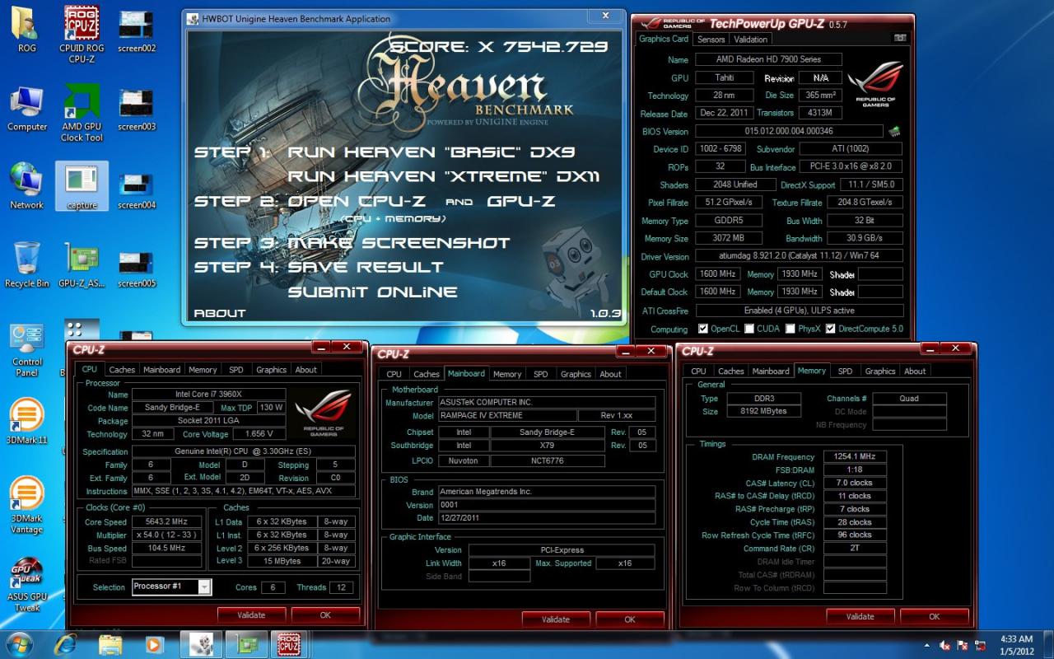Click GPU-Z screenshot camera icon
The image size is (1054, 659).
tap(900, 39)
